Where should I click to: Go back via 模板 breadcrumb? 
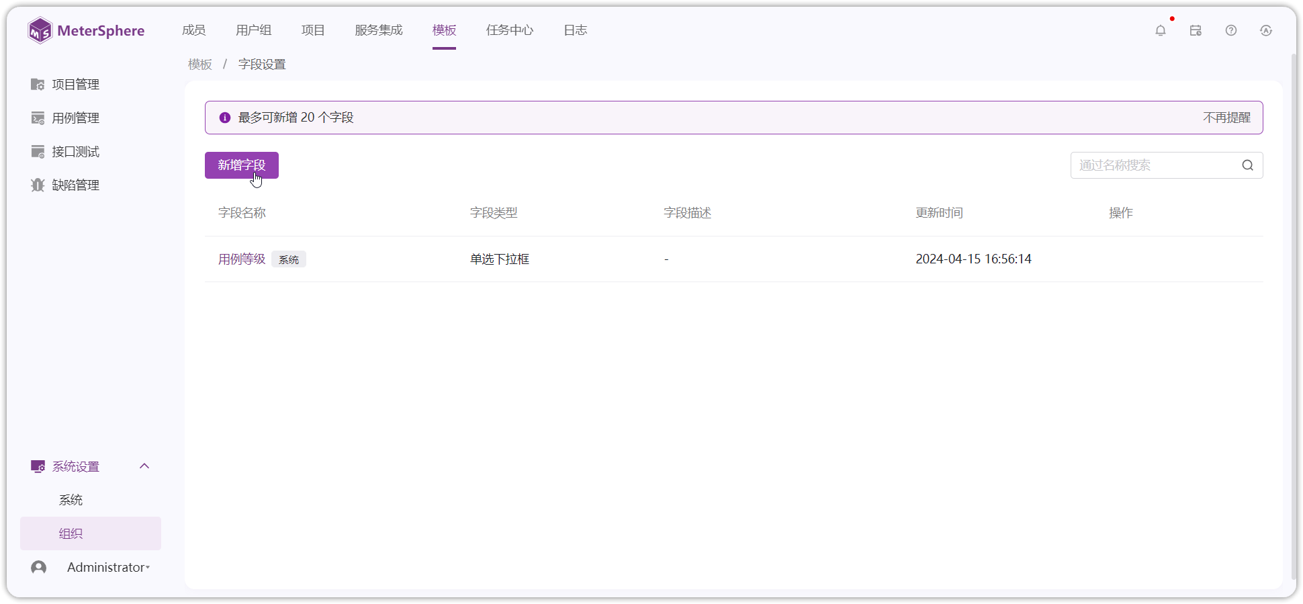[200, 64]
